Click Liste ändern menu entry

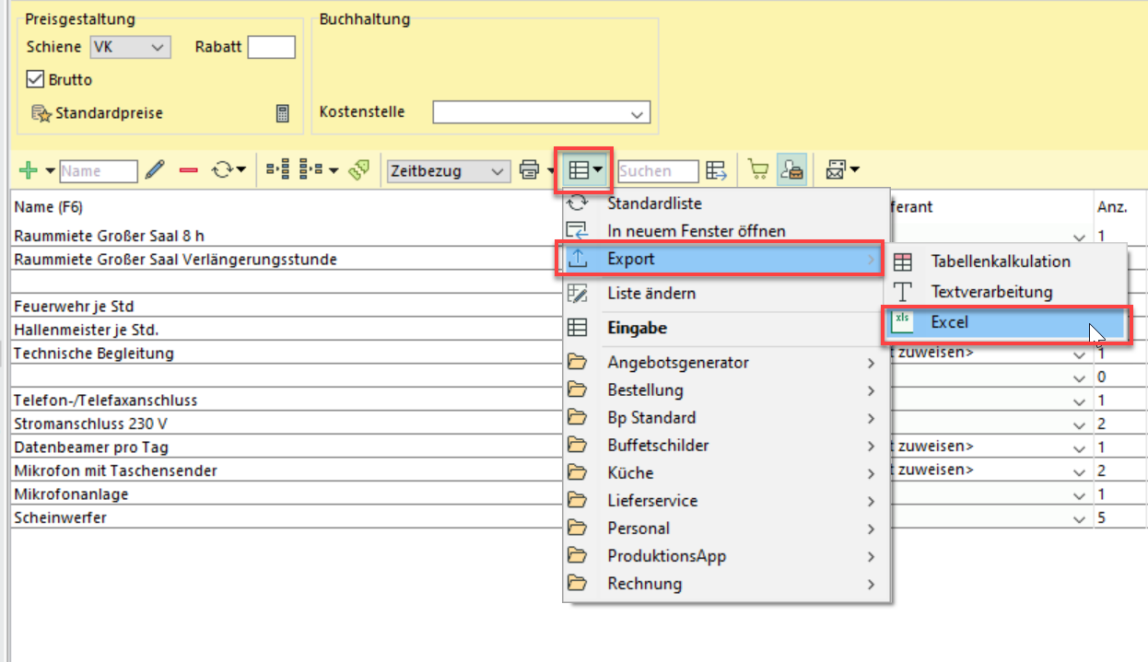[x=650, y=294]
